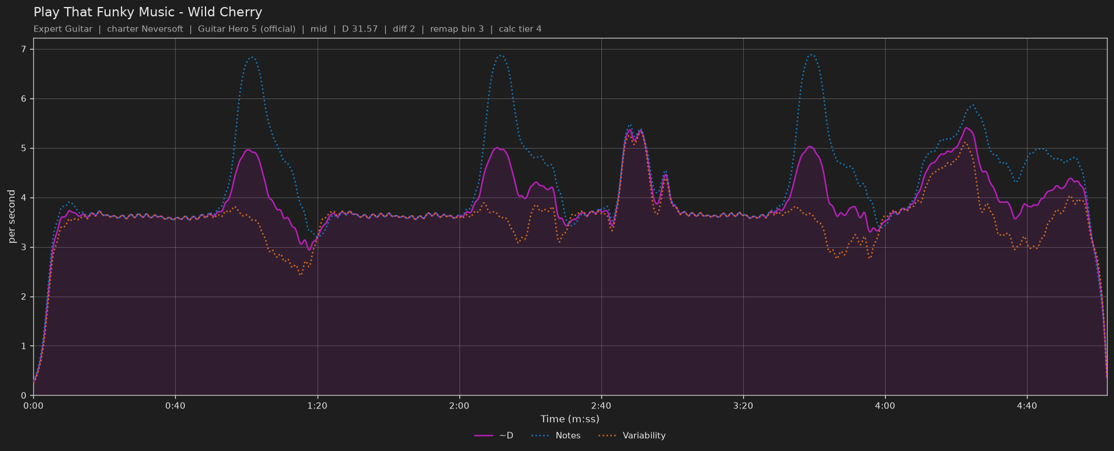The width and height of the screenshot is (1114, 451).
Task: Click the y-axis tick label 4
Action: click(x=24, y=198)
